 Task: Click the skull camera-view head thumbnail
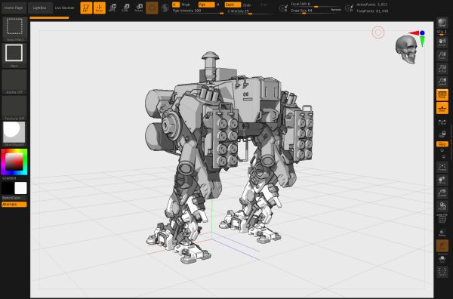pos(406,49)
